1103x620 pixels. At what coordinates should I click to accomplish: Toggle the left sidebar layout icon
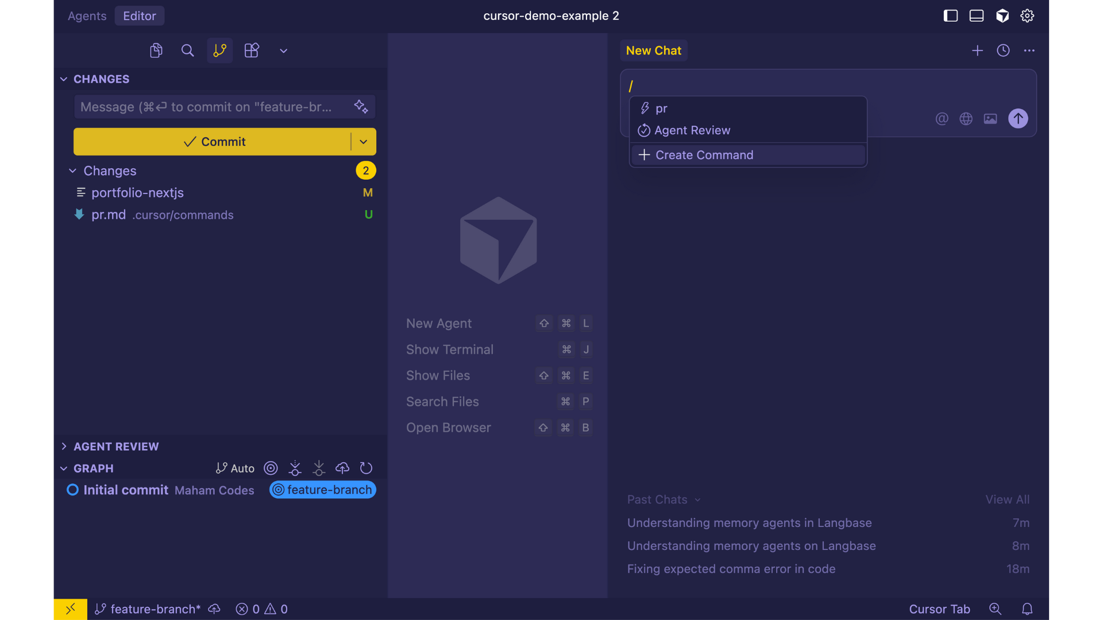click(x=951, y=16)
